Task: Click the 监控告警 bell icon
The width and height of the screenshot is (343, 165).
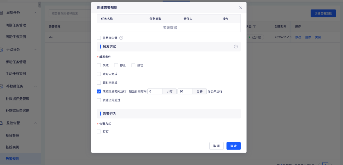Action: [x=1, y=123]
